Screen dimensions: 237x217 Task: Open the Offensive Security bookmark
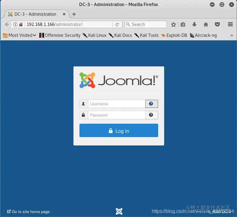pos(60,35)
